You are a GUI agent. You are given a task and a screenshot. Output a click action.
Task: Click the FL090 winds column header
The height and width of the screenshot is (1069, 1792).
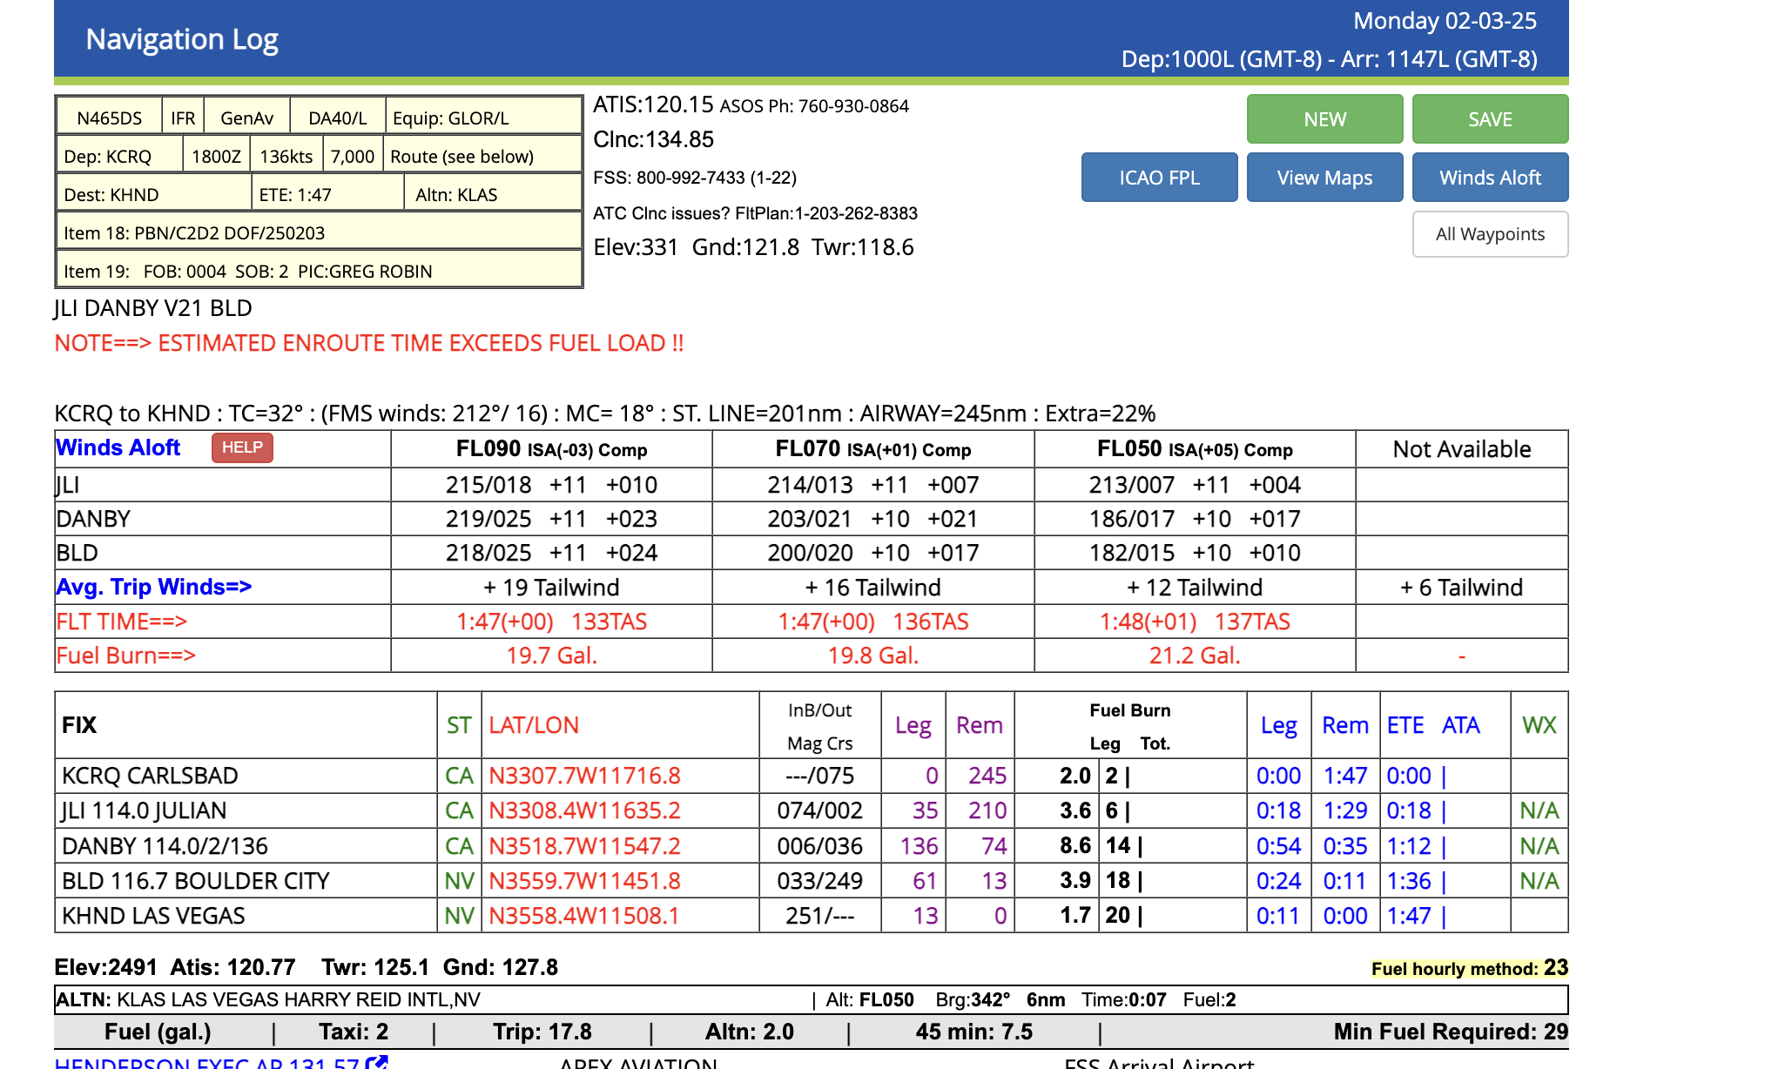point(551,448)
